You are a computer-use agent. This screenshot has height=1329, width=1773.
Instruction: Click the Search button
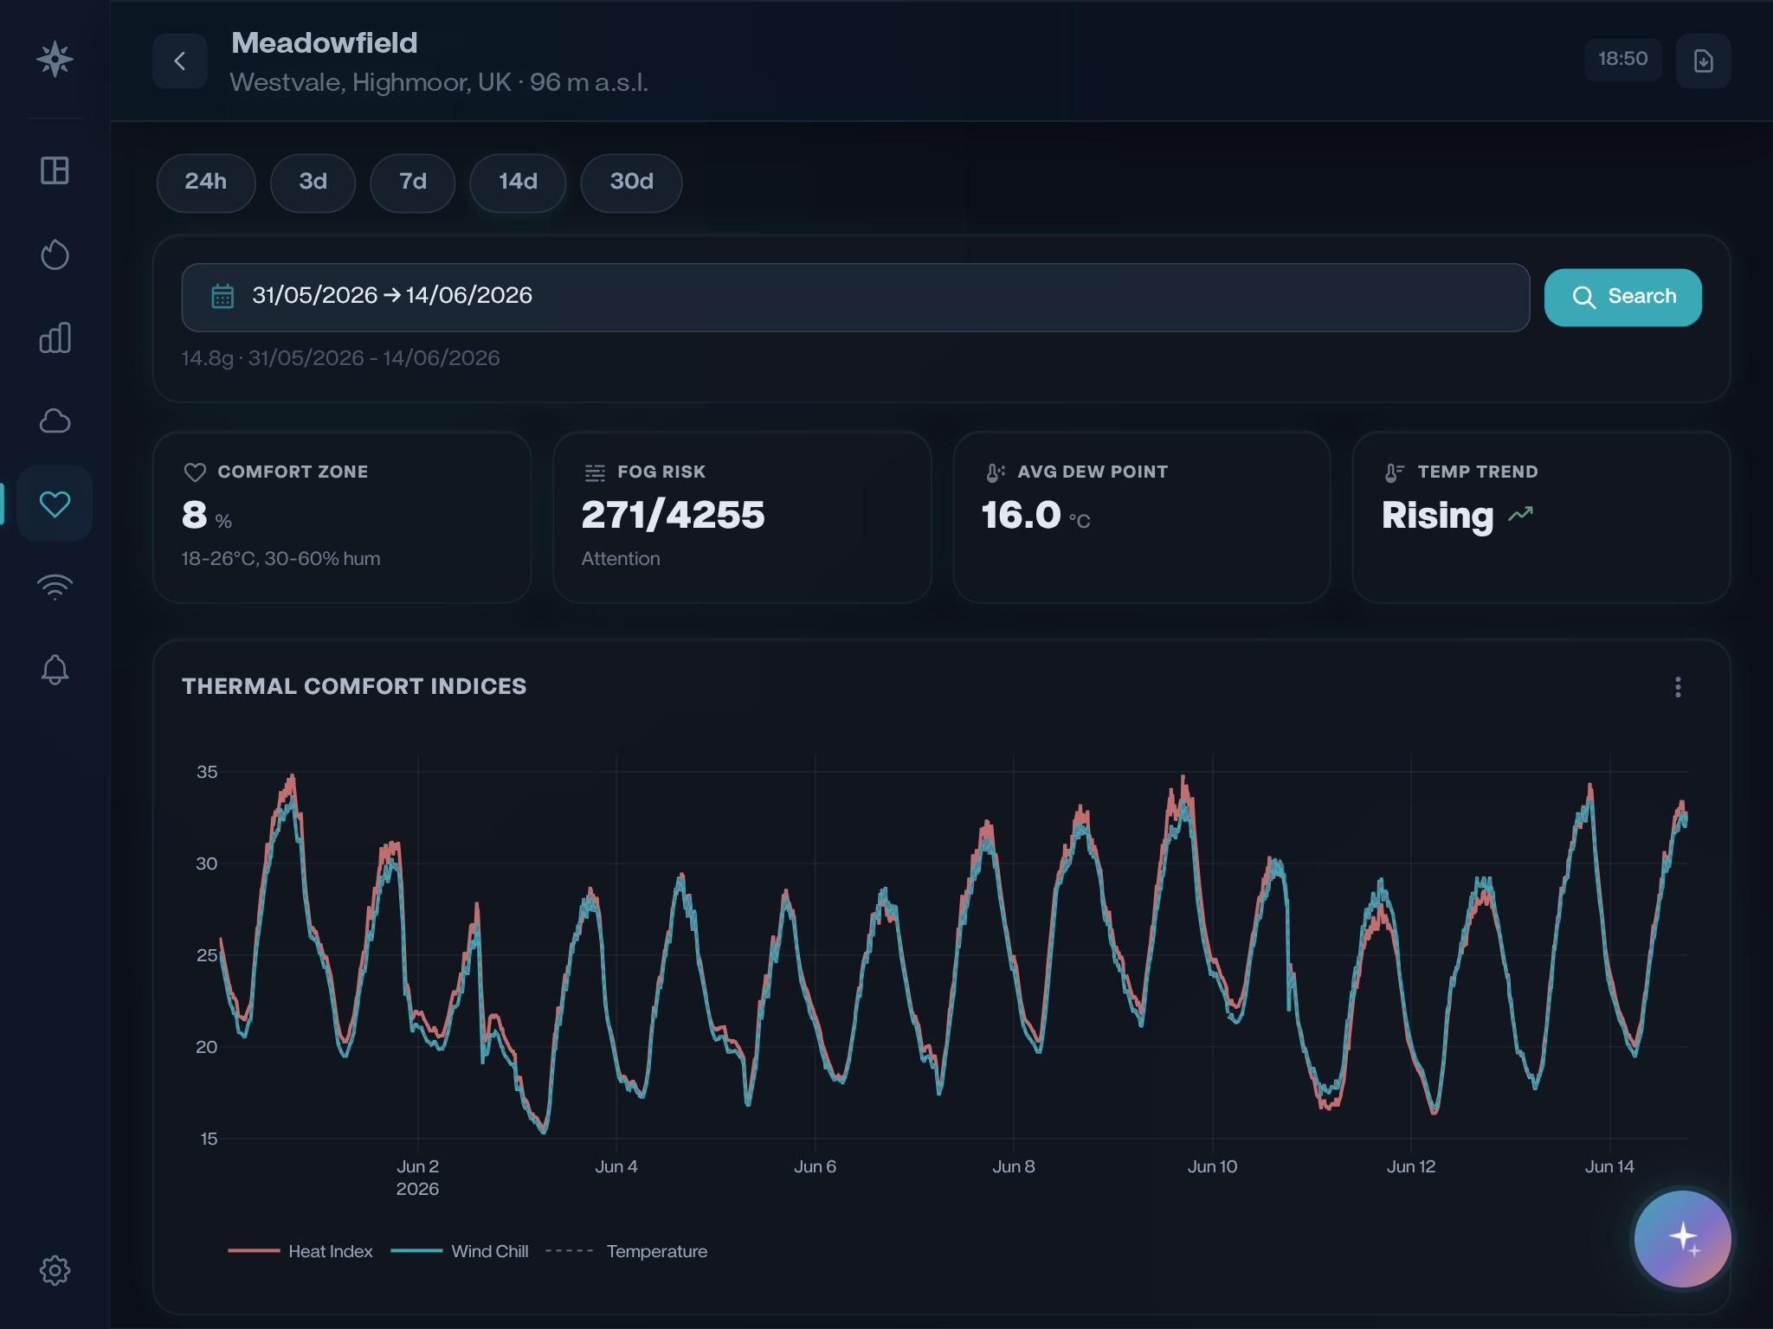pyautogui.click(x=1622, y=297)
